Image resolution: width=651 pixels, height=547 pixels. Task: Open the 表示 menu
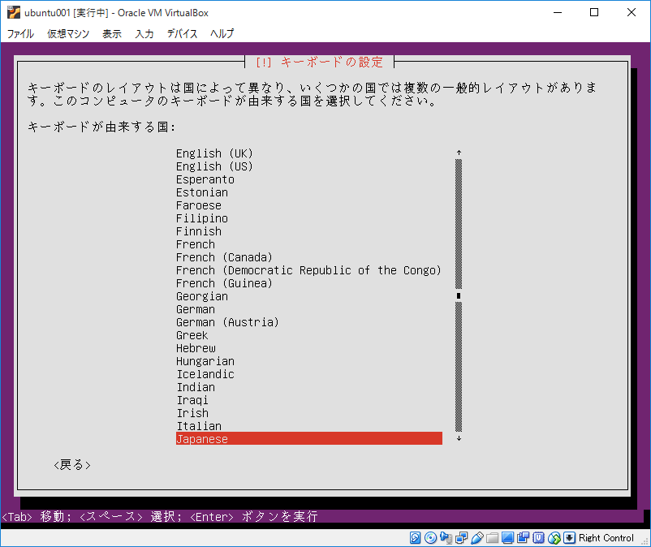[x=112, y=33]
